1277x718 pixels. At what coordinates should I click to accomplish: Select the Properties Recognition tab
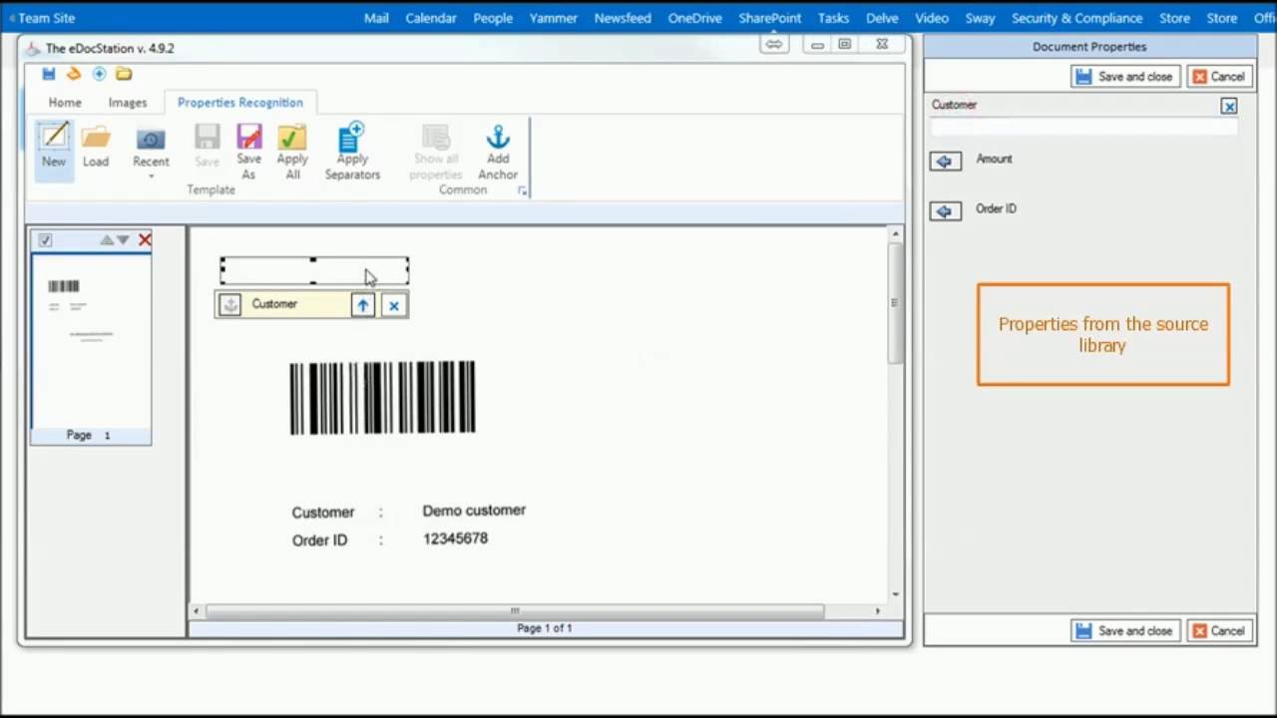240,103
